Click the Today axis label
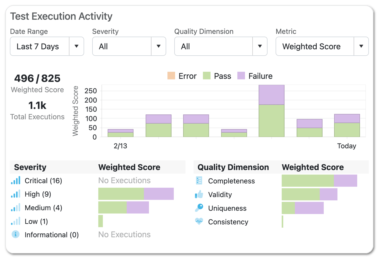This screenshot has width=380, height=261. click(347, 146)
